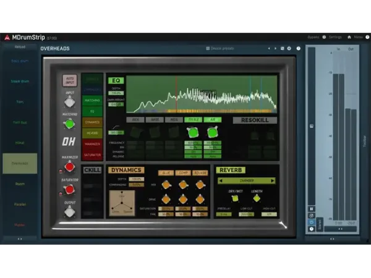This screenshot has width=371, height=278.
Task: Select the Master device
Action: click(20, 225)
